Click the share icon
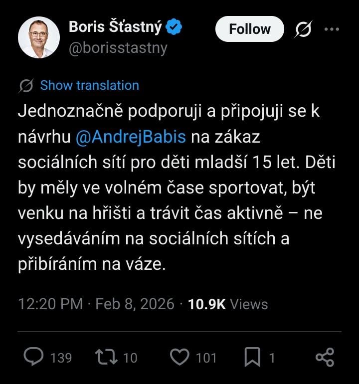359x384 pixels. click(325, 357)
